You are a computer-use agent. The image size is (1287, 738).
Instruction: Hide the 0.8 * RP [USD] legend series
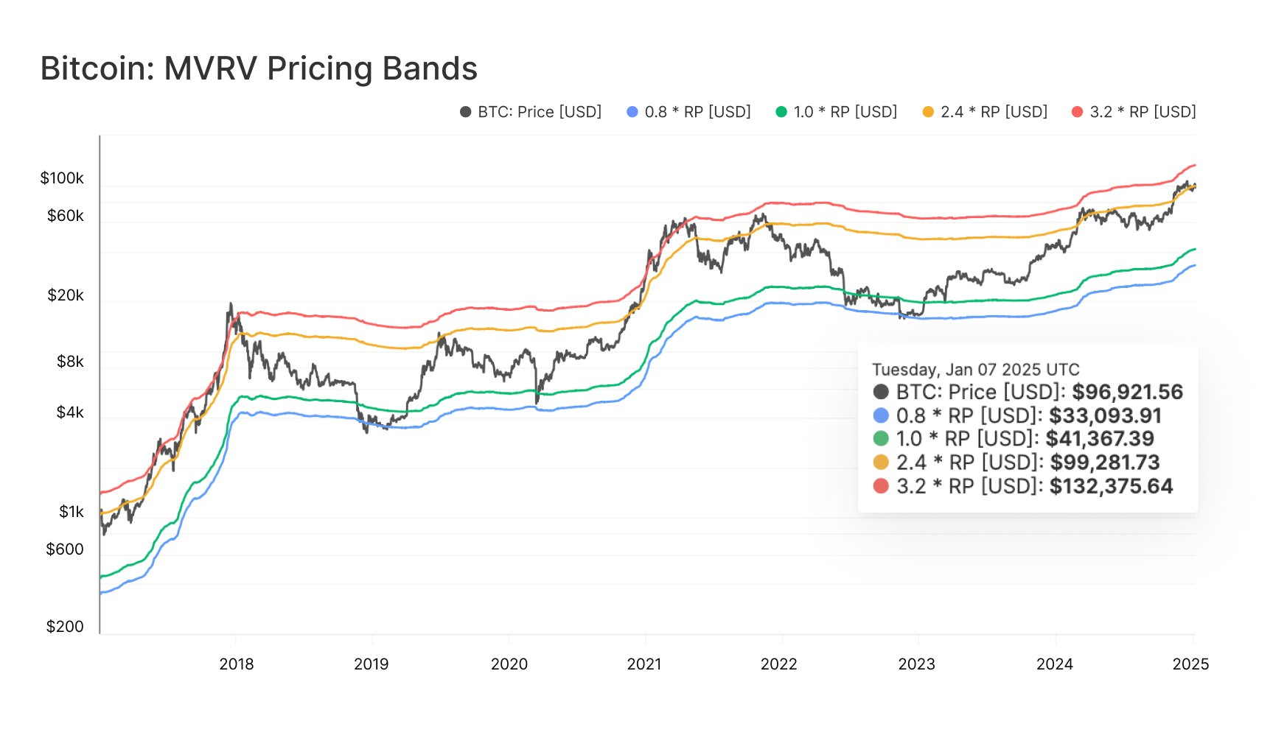[x=697, y=112]
